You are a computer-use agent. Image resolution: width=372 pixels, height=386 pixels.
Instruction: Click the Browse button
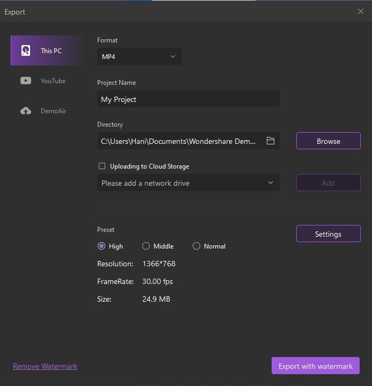(x=328, y=141)
